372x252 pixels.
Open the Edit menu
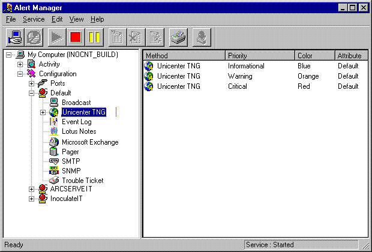coord(57,19)
